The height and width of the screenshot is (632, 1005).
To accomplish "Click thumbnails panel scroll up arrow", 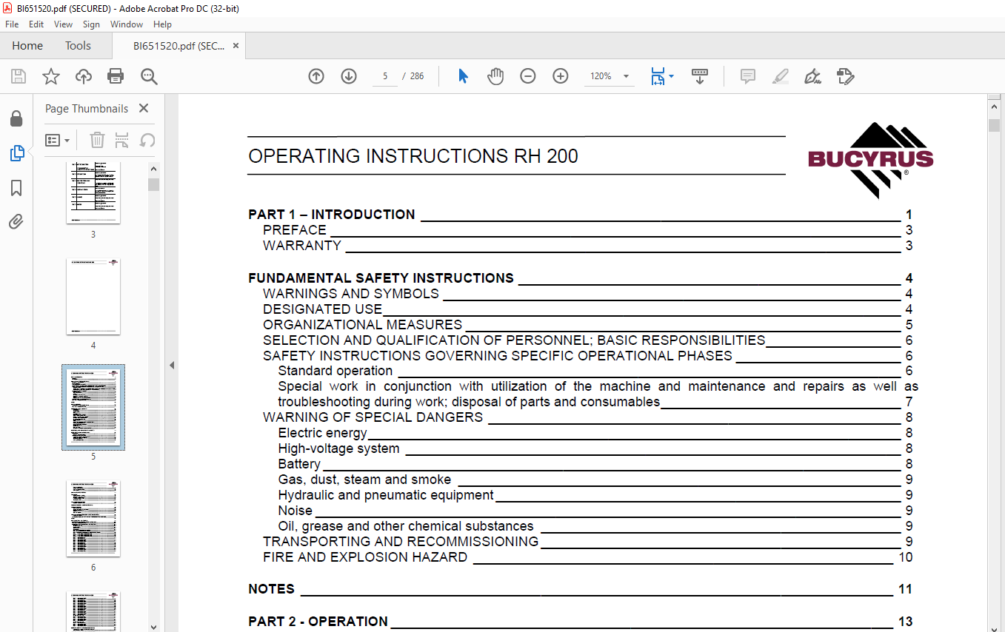I will (153, 168).
